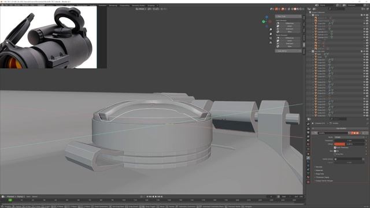
Task: Click the Vertex Group field
Action: click(x=348, y=159)
